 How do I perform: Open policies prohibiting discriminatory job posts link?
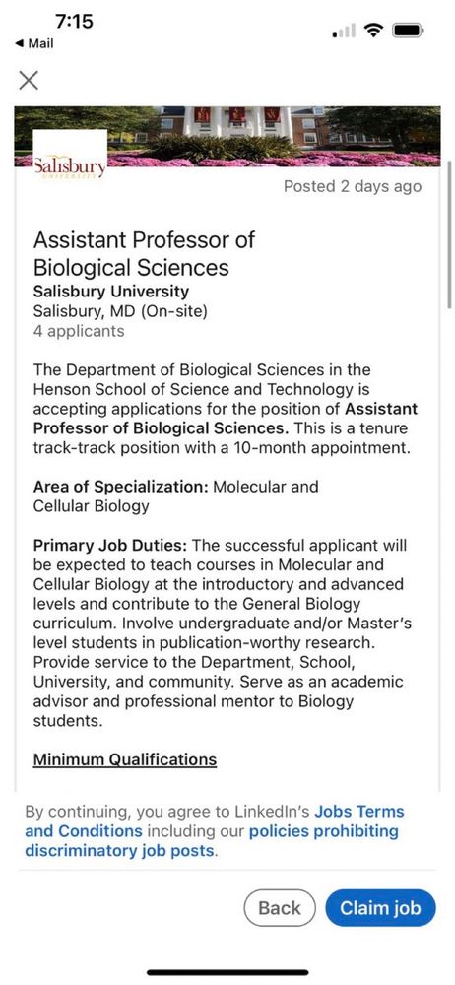tap(212, 841)
